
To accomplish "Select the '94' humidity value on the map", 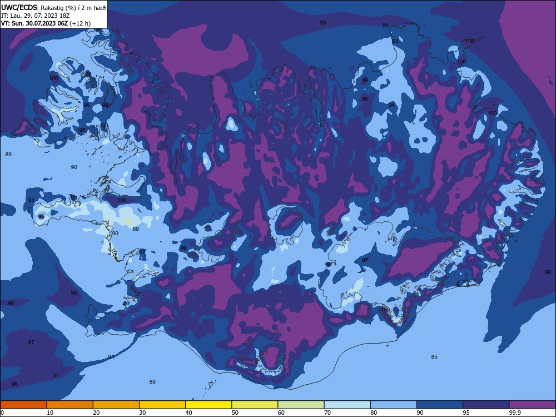I will click(x=391, y=105).
